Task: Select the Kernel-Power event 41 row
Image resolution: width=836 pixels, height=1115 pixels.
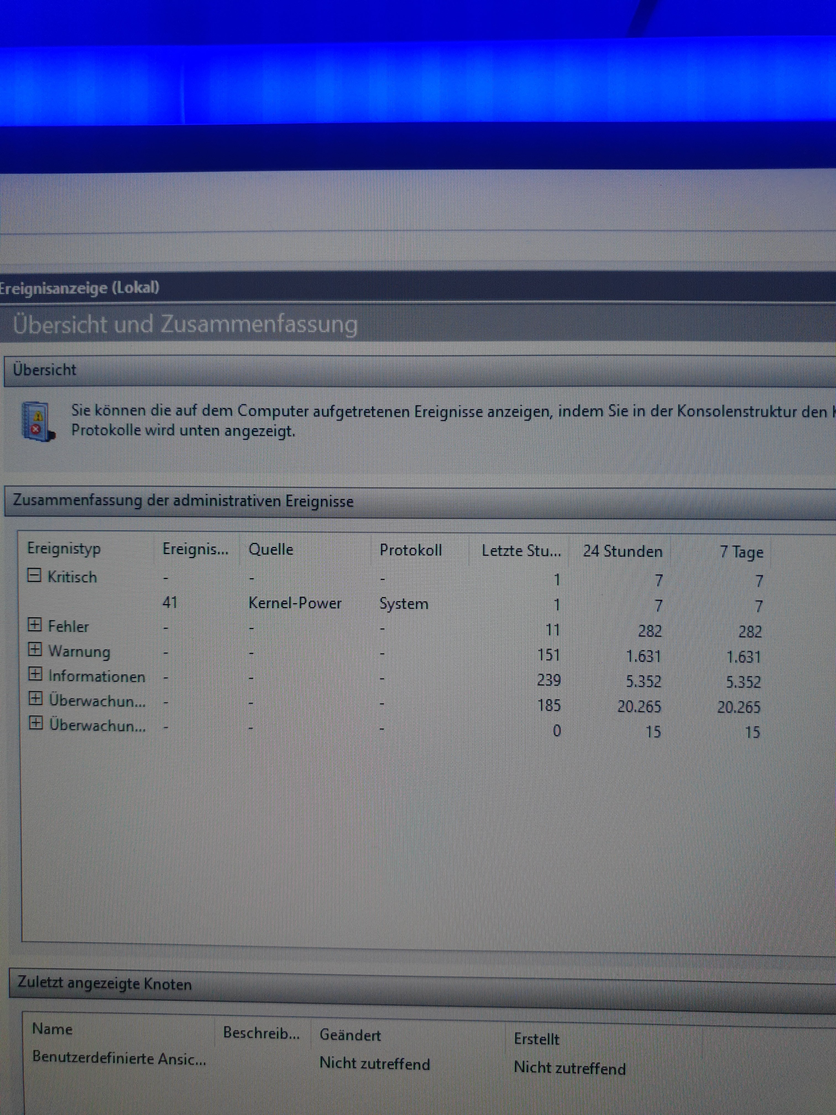Action: (x=295, y=603)
